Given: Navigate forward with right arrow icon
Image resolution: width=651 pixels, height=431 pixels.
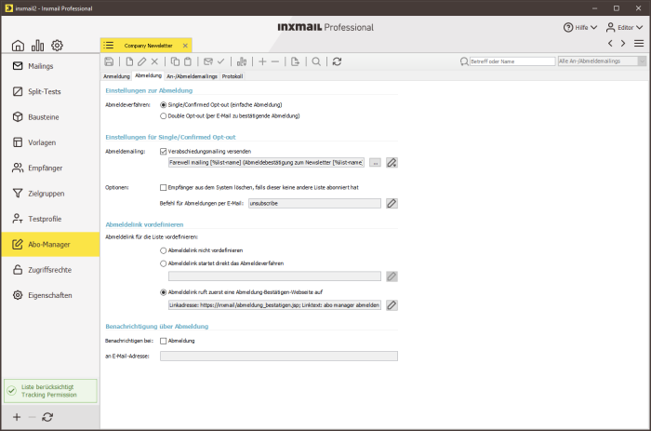Looking at the screenshot, I should click(623, 43).
